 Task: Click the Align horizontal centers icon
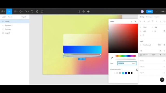click(145, 21)
